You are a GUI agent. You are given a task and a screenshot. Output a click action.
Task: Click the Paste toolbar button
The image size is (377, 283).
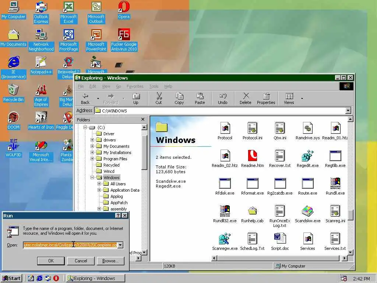pos(200,98)
